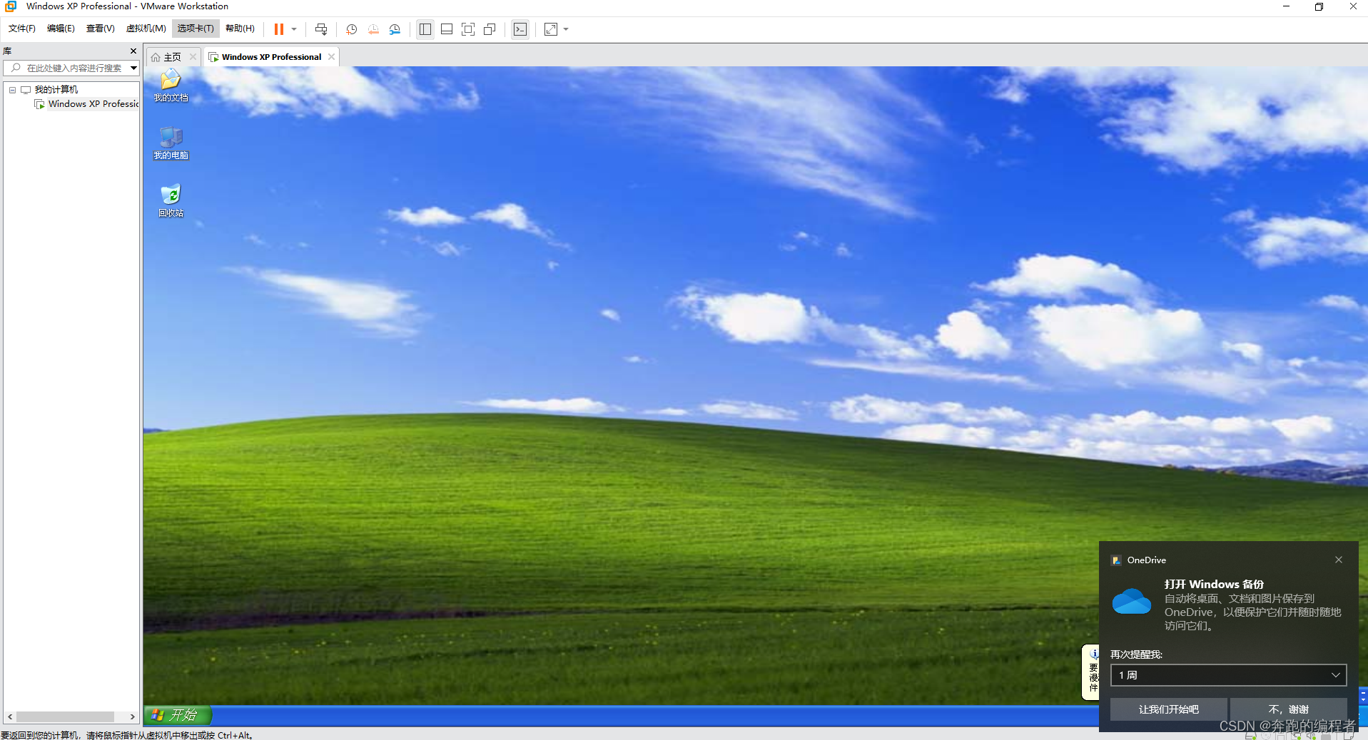Click the 我的电脑 desktop icon
This screenshot has height=740, width=1368.
coord(171,143)
